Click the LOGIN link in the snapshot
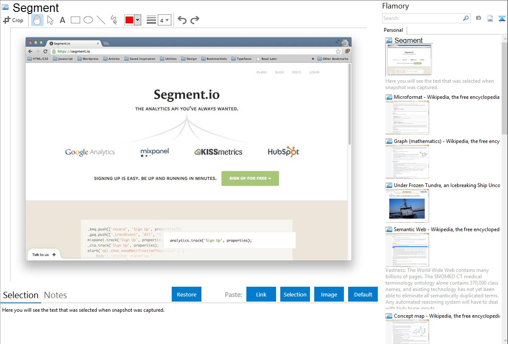The height and width of the screenshot is (344, 508). coord(314,72)
